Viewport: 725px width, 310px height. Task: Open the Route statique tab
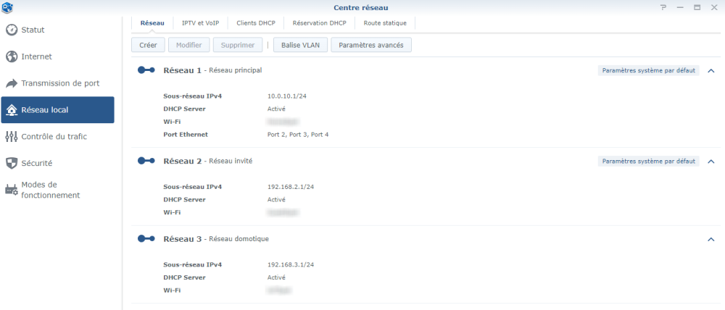[x=385, y=23]
